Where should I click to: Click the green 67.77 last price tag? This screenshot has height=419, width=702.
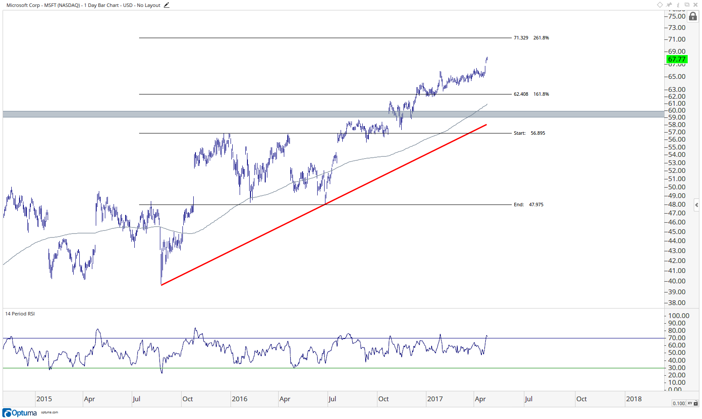(677, 59)
